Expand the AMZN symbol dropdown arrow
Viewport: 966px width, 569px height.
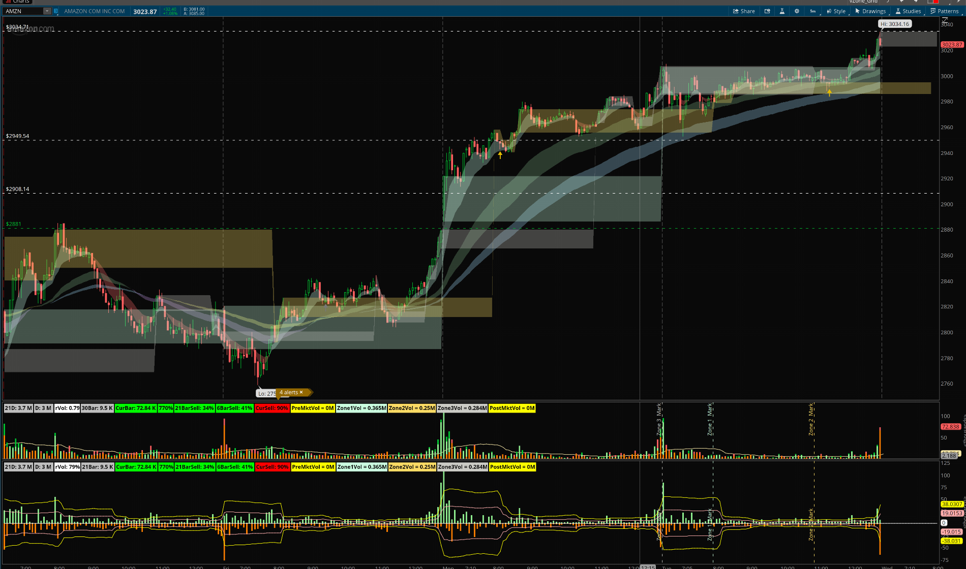click(x=47, y=11)
